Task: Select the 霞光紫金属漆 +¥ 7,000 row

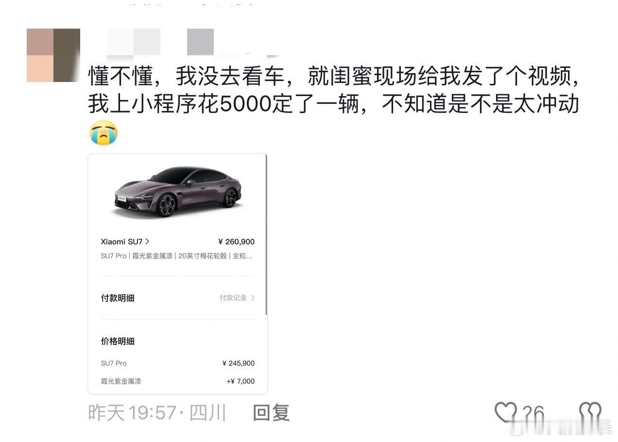Action: (178, 381)
